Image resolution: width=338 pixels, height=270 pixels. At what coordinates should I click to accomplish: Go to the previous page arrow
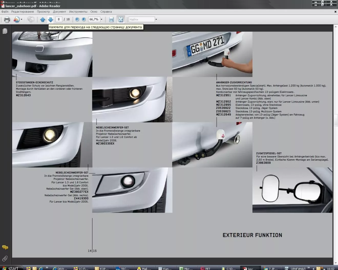coord(43,19)
